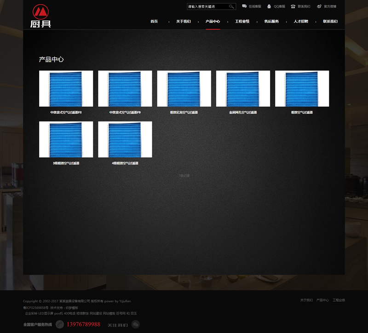Click the footer 产品中心 link

(322, 300)
